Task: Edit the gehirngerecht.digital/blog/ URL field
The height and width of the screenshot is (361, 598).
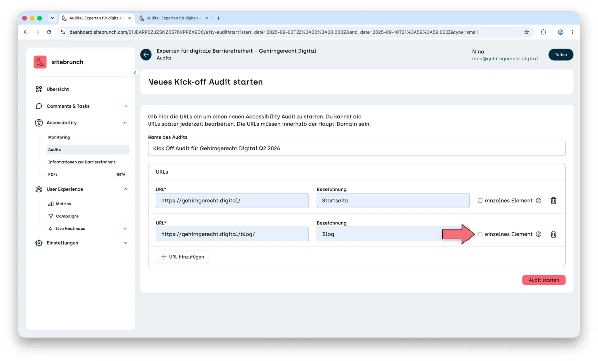Action: pyautogui.click(x=232, y=234)
